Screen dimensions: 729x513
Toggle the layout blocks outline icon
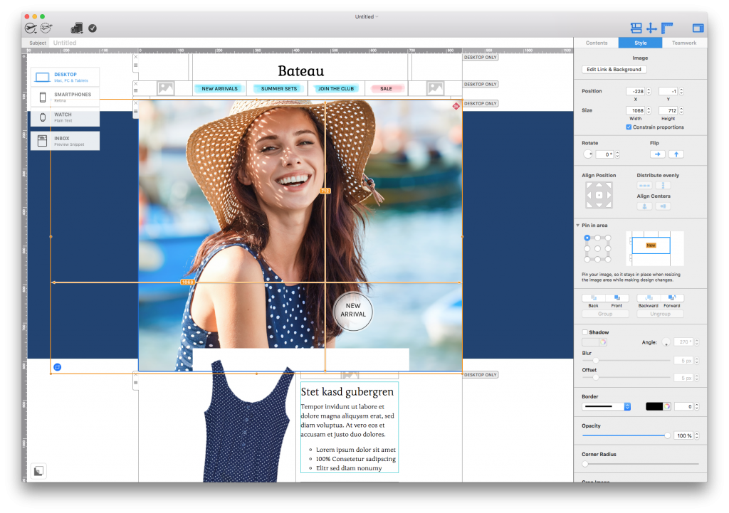636,28
